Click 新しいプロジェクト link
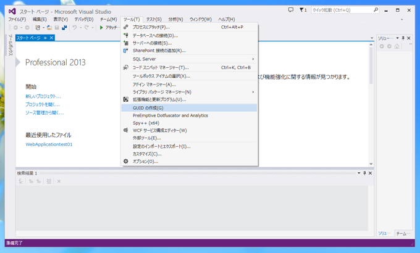This screenshot has width=420, height=253. point(43,96)
